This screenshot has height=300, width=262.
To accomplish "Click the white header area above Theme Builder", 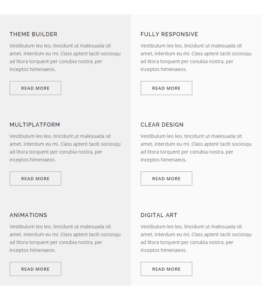I will pos(131,7).
